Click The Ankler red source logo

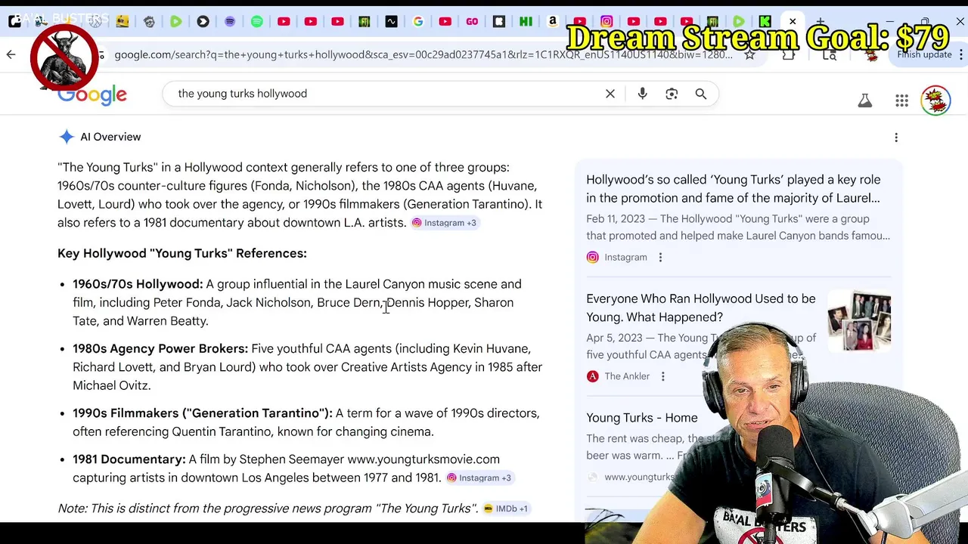point(593,376)
